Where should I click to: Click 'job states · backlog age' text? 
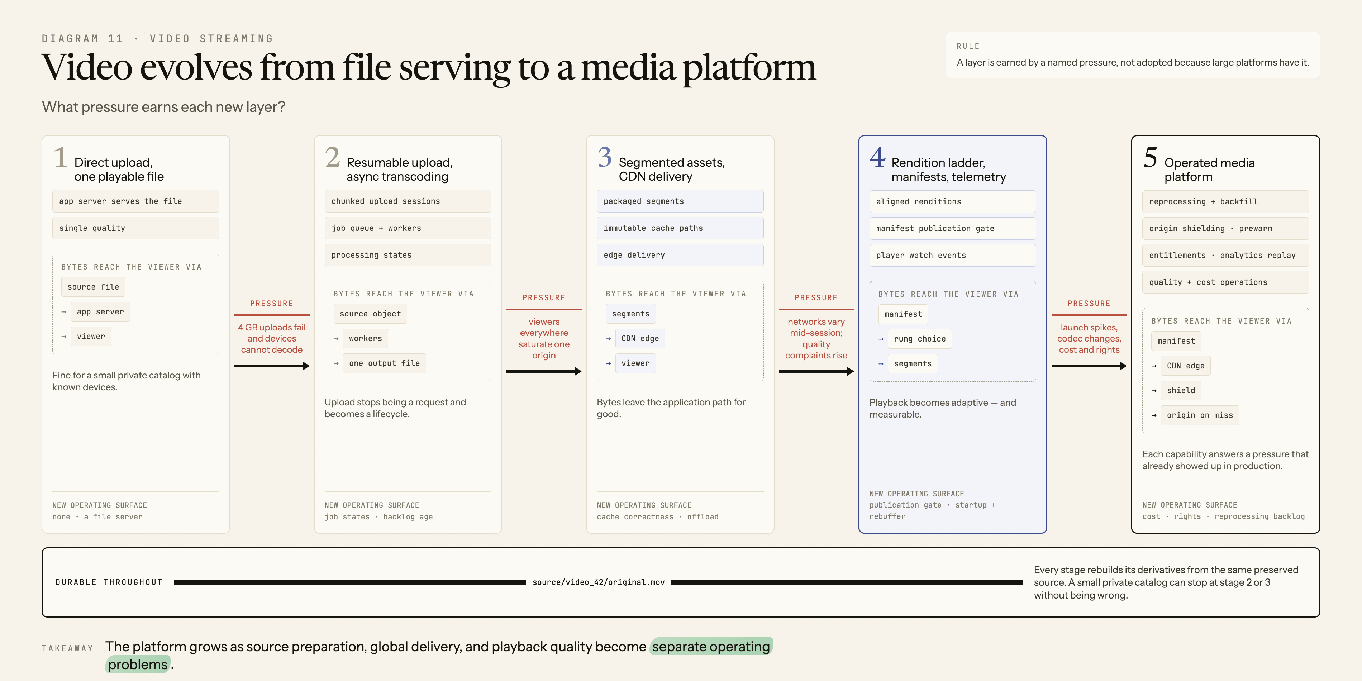pos(378,517)
